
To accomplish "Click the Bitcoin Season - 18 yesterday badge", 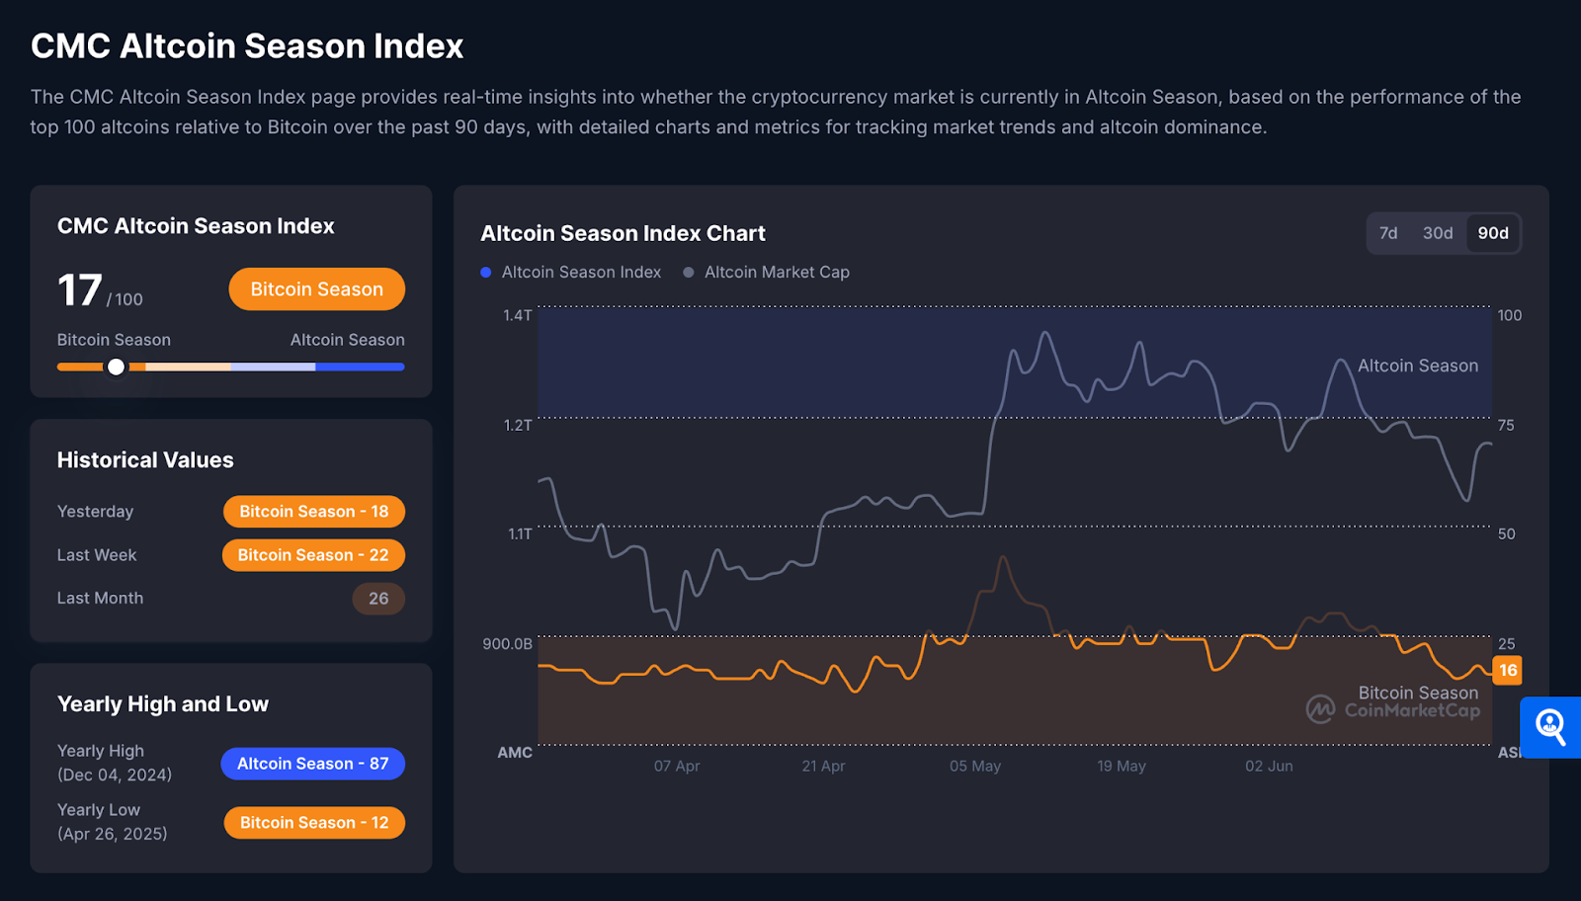I will coord(314,512).
